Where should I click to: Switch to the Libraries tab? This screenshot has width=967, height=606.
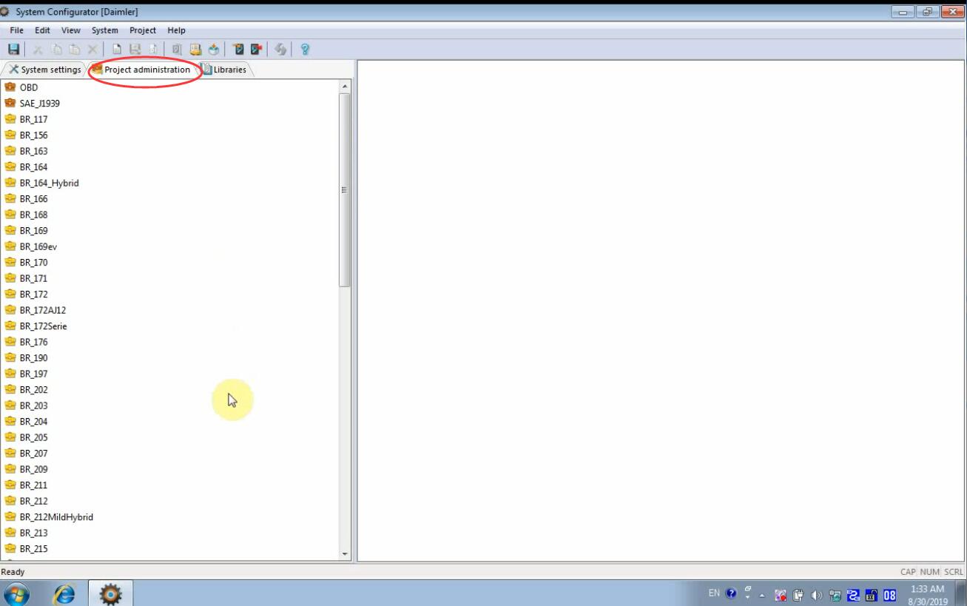point(225,70)
